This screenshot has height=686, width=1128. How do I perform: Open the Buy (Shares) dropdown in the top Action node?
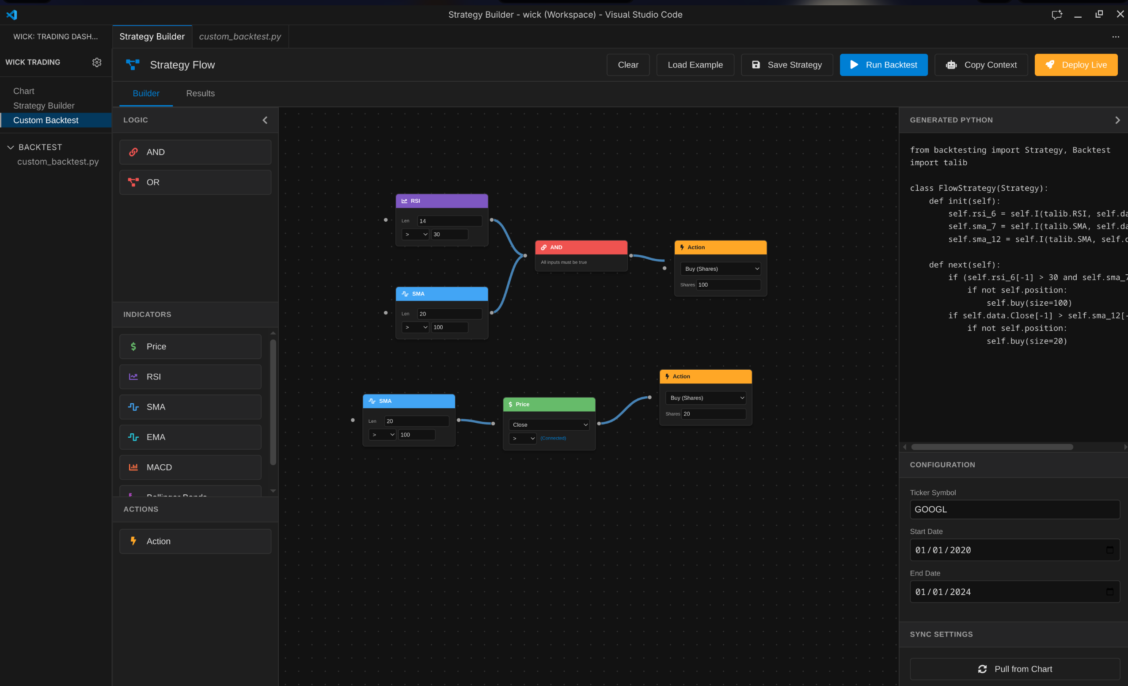point(720,269)
